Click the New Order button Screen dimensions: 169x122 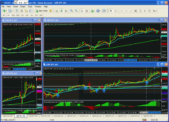point(42,11)
